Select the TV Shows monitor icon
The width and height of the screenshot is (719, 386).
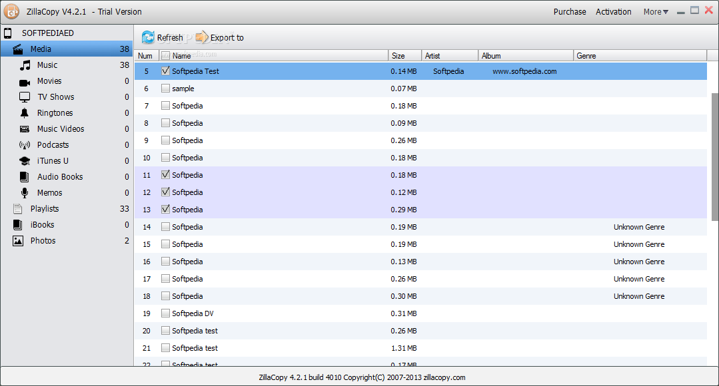pyautogui.click(x=25, y=97)
